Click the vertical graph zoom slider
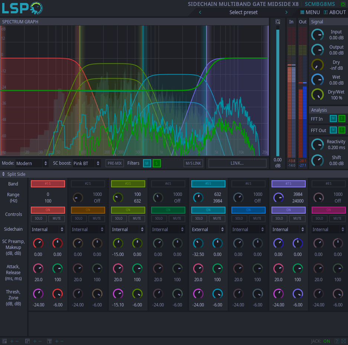Image resolution: width=348 pixels, height=345 pixels. [277, 93]
